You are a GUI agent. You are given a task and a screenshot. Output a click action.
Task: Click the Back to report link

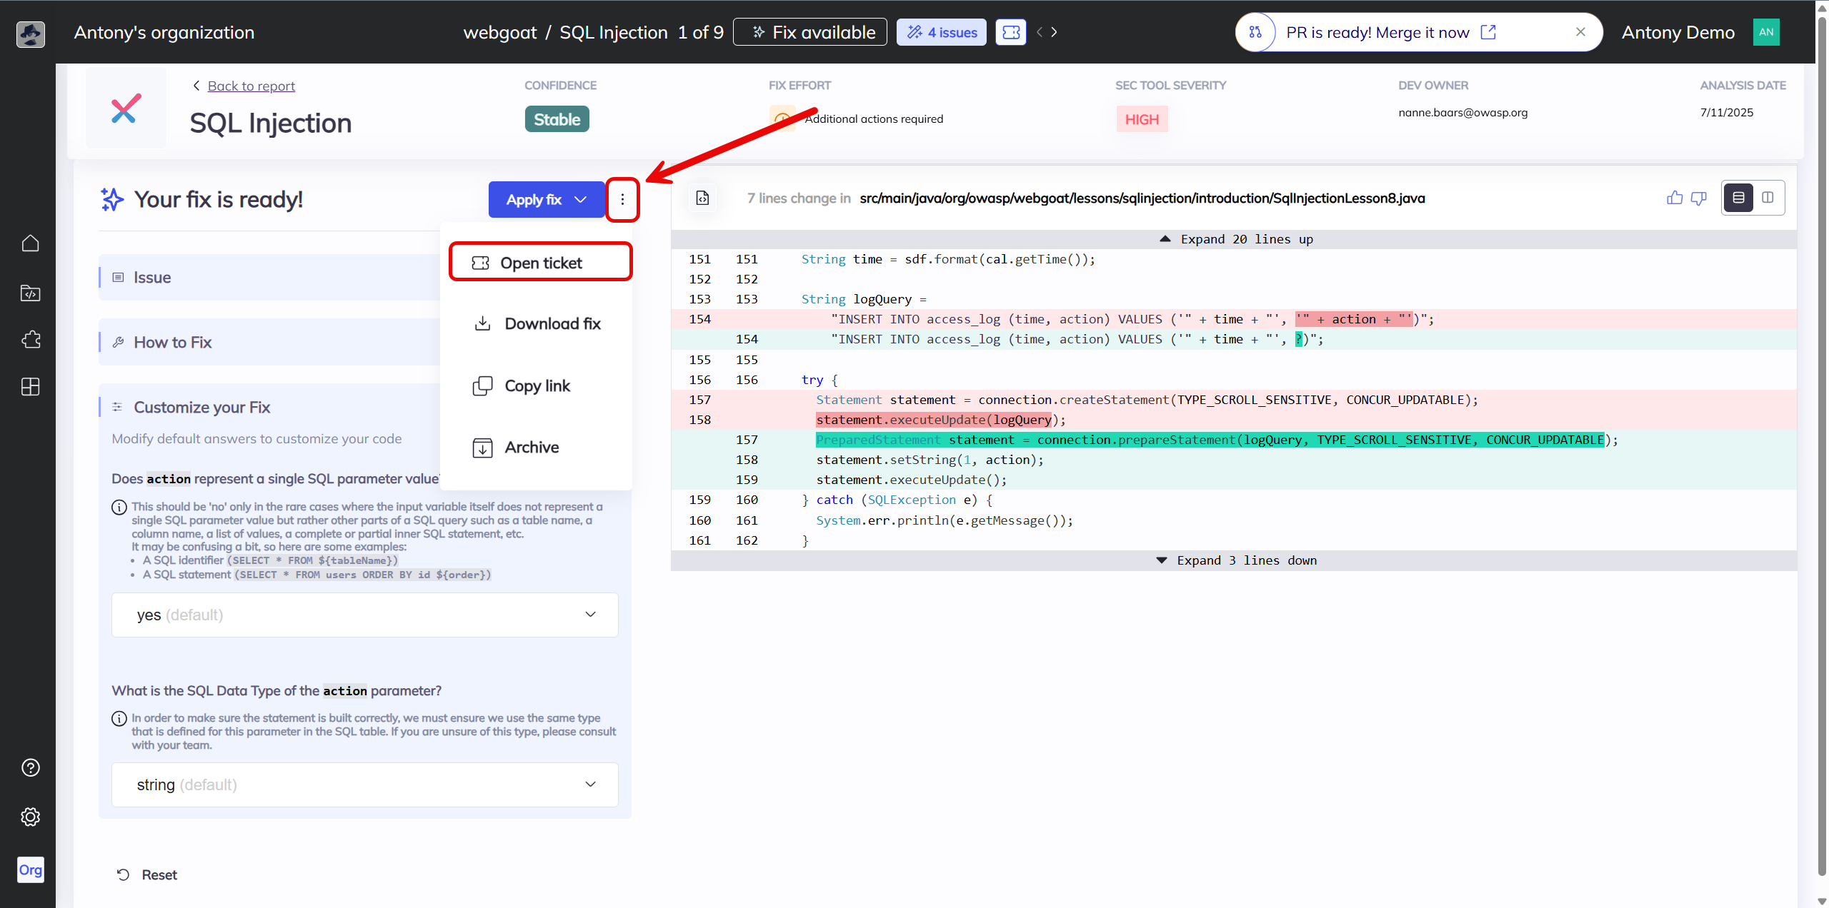pyautogui.click(x=251, y=86)
